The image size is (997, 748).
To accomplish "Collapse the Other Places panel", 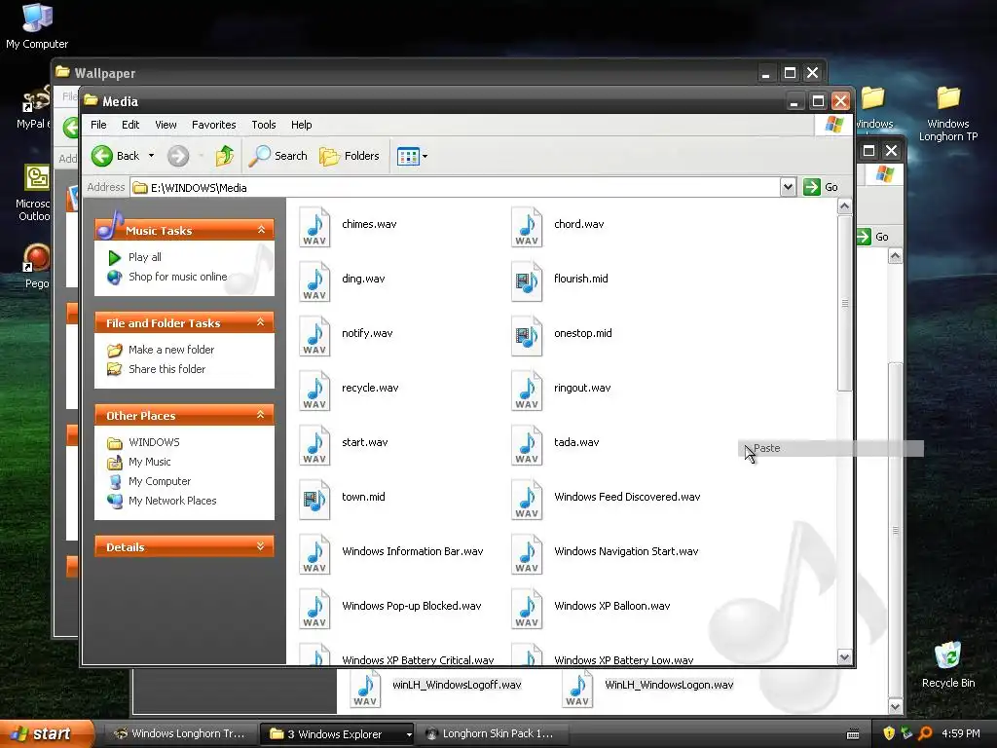I will [261, 415].
